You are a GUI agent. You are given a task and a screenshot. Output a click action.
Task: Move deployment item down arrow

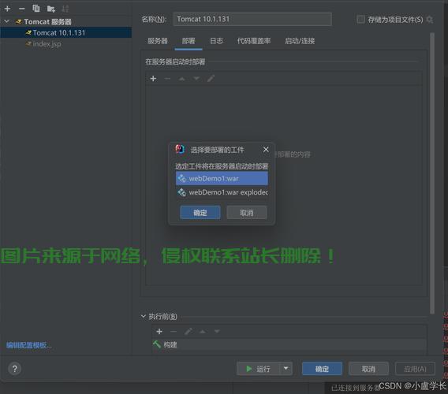click(196, 79)
